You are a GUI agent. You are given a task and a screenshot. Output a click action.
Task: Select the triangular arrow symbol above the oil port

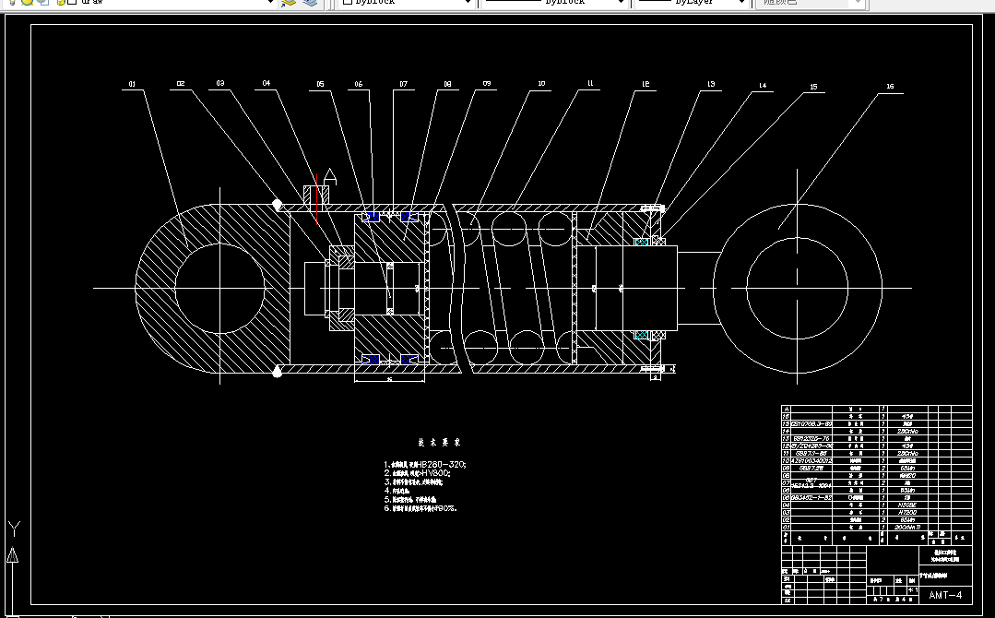coord(330,176)
